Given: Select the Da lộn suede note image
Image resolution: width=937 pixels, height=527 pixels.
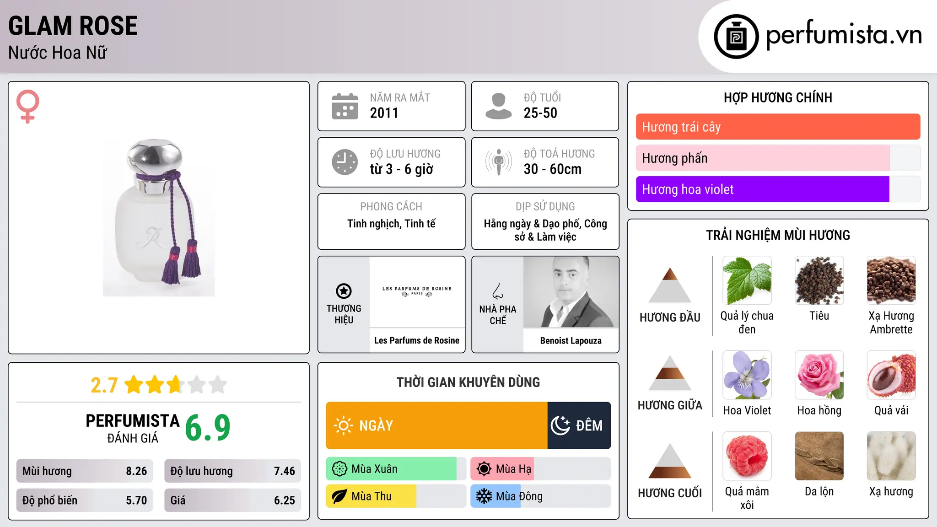Looking at the screenshot, I should pyautogui.click(x=819, y=456).
